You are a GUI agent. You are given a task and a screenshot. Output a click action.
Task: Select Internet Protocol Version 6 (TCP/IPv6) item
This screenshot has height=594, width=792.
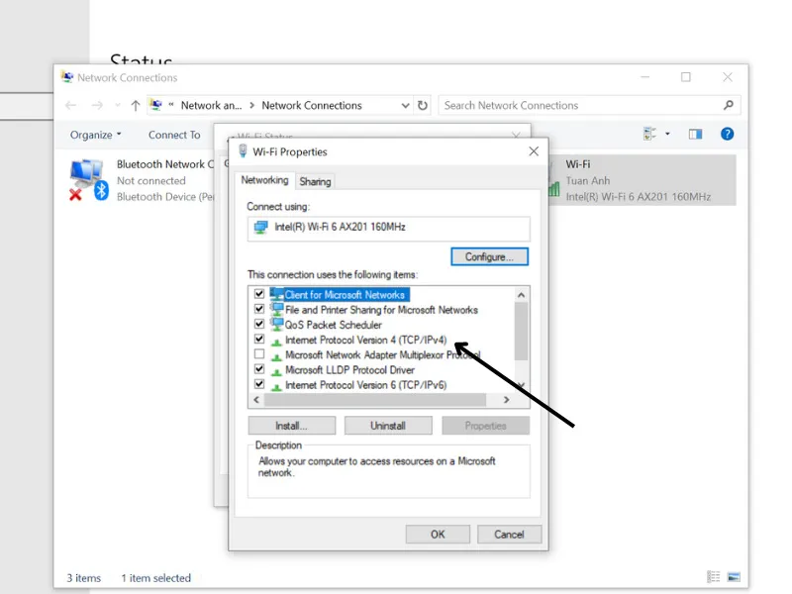click(x=365, y=385)
